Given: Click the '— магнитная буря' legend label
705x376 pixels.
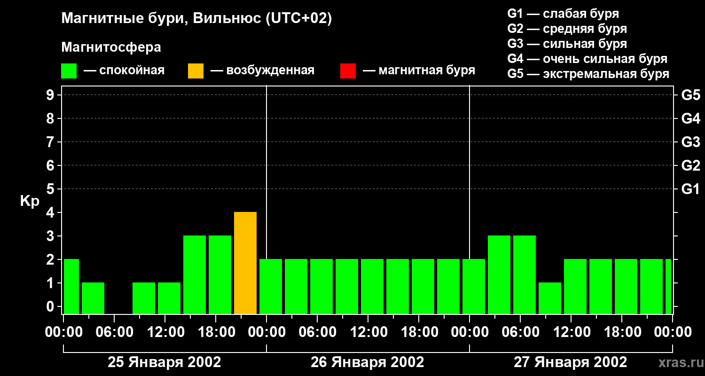Looking at the screenshot, I should click(x=419, y=71).
